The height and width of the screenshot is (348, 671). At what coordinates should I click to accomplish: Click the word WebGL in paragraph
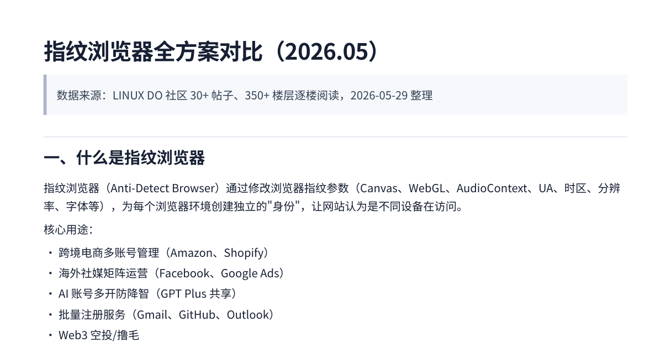pos(426,188)
